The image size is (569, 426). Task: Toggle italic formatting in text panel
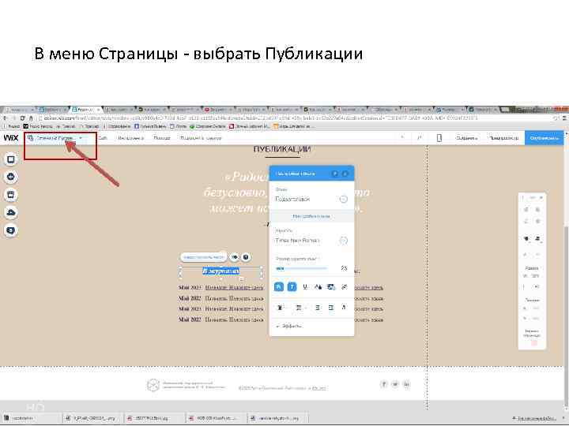pyautogui.click(x=292, y=287)
